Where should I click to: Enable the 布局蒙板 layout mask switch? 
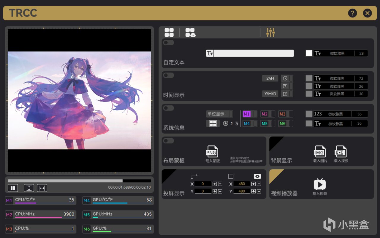coord(169,141)
